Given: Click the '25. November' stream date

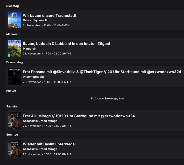Looking at the screenshot, I should [x=32, y=126].
